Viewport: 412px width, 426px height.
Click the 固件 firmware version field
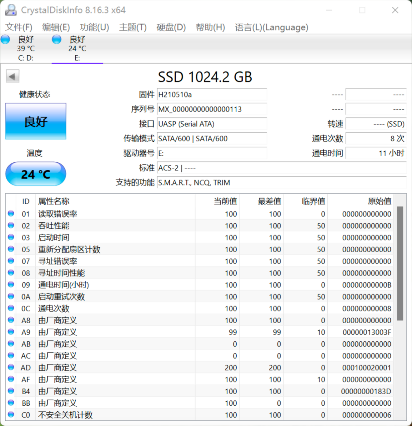tap(212, 95)
